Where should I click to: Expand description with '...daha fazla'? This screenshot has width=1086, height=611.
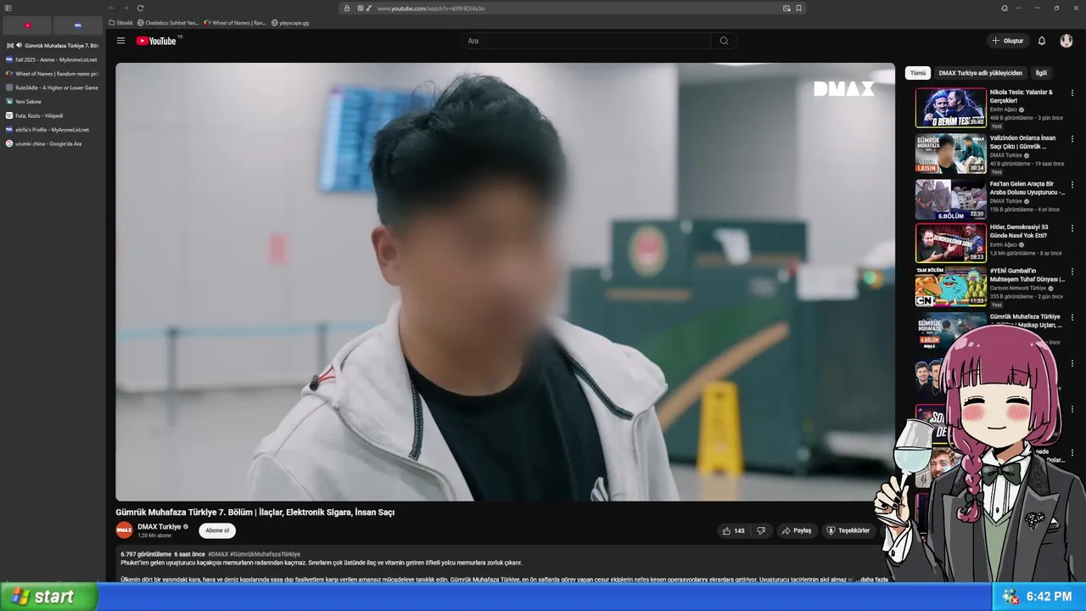[872, 580]
